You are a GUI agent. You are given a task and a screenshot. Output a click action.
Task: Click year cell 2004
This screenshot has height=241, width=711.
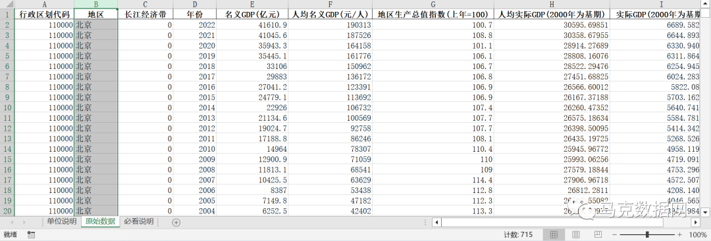click(x=194, y=211)
